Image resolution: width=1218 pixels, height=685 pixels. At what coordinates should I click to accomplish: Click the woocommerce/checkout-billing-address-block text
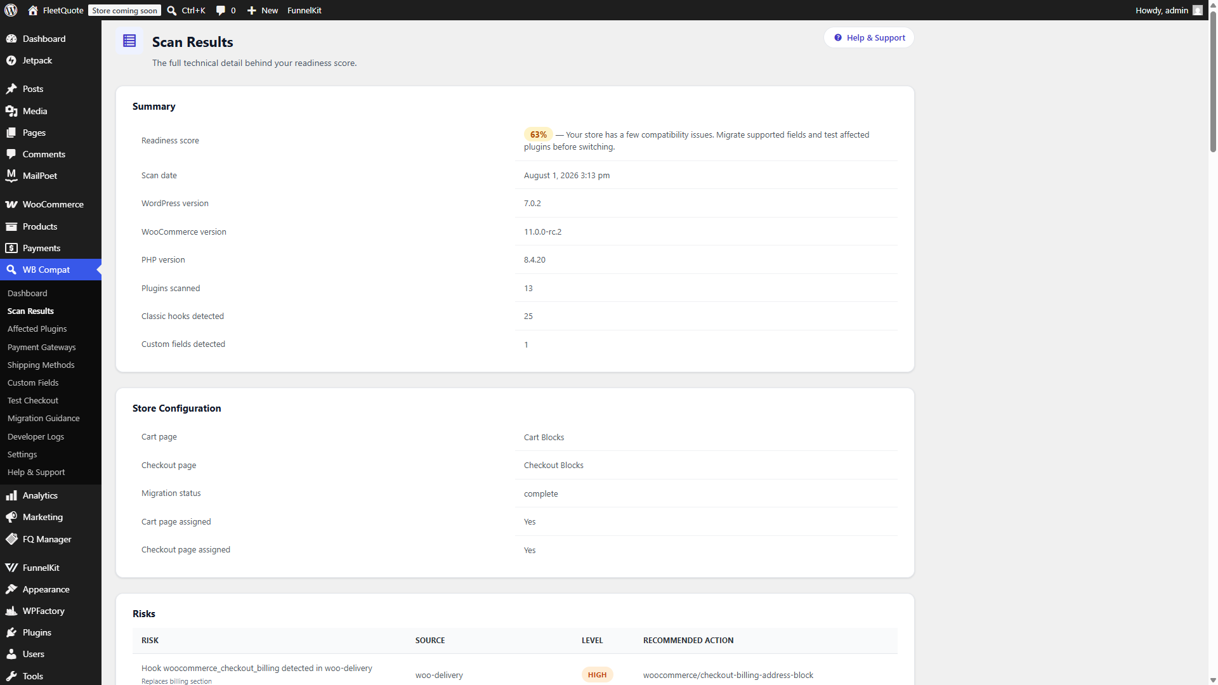728,675
